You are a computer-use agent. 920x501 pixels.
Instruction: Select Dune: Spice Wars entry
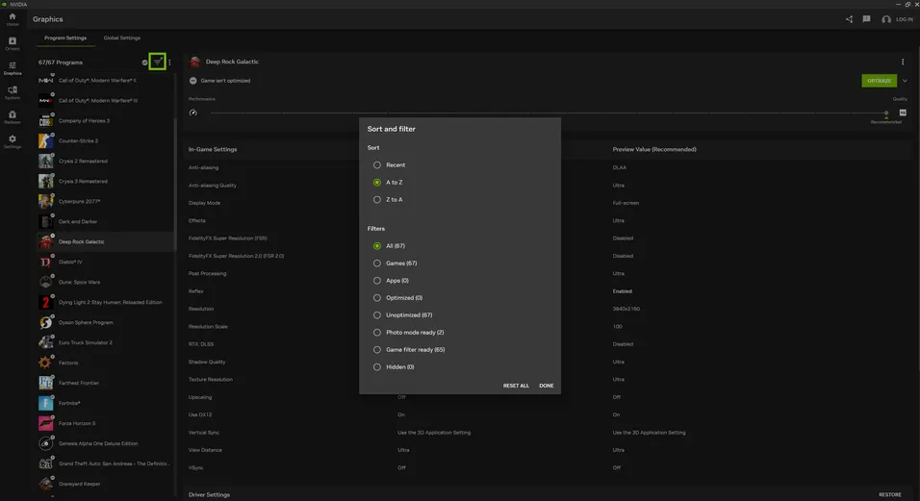pyautogui.click(x=106, y=282)
